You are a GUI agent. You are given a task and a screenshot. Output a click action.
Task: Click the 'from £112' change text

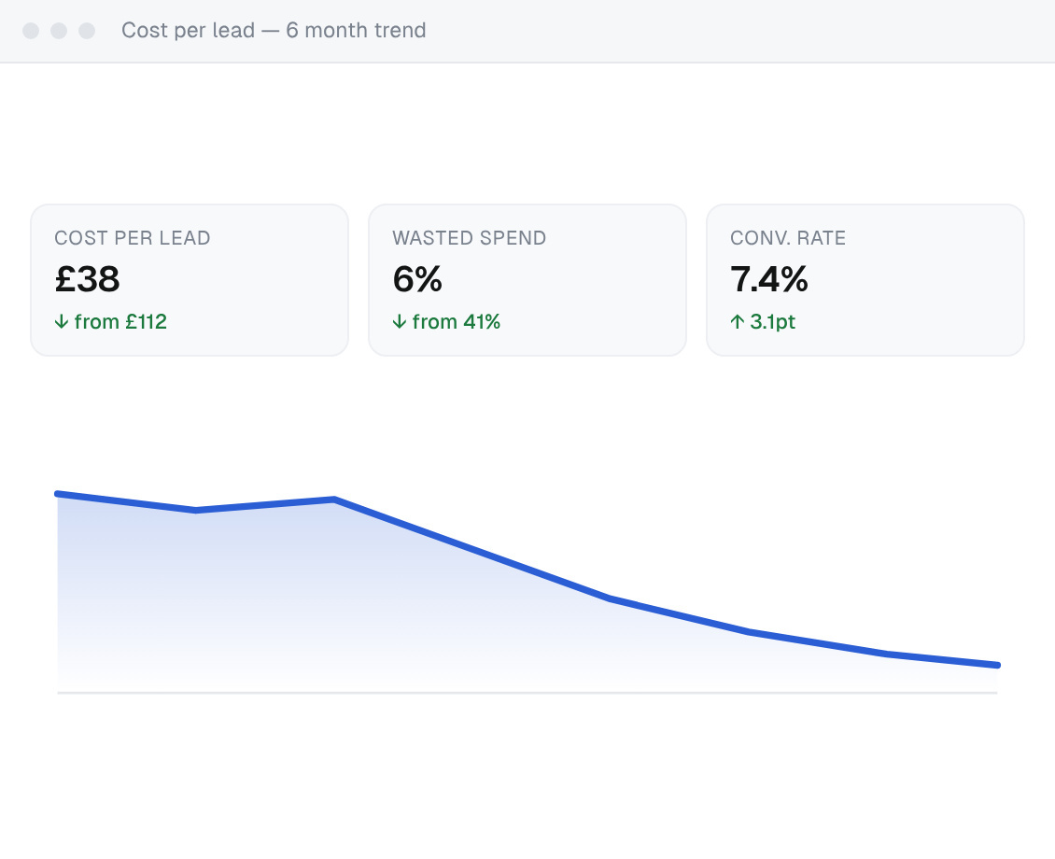[x=120, y=321]
